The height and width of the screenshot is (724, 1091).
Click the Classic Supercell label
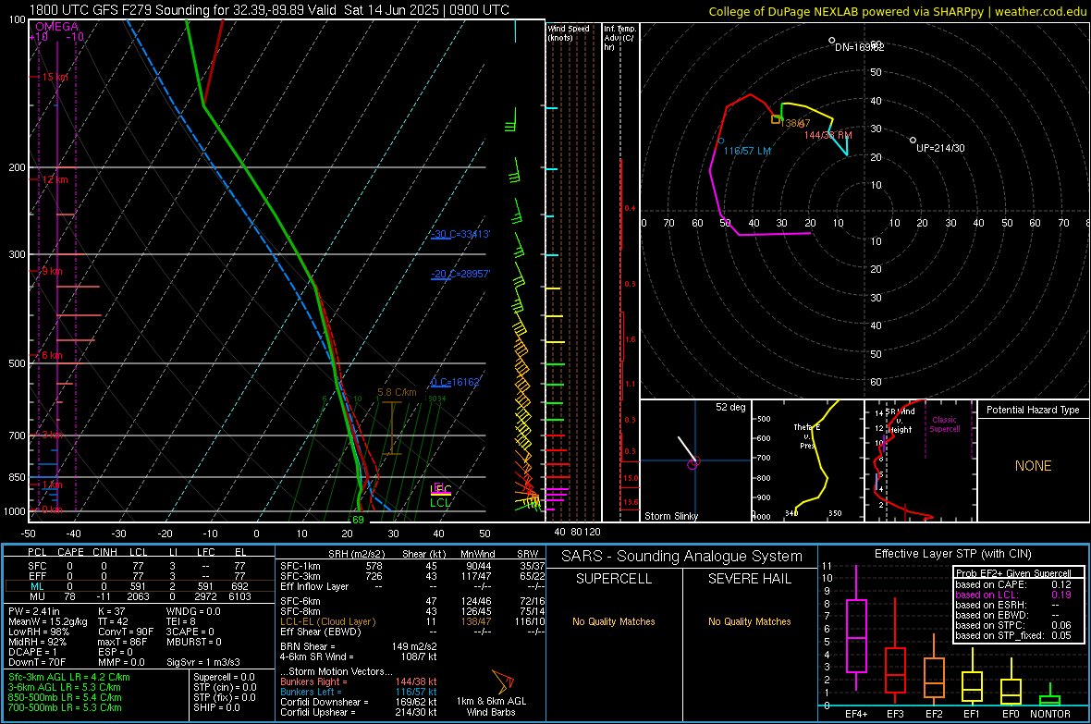click(944, 424)
